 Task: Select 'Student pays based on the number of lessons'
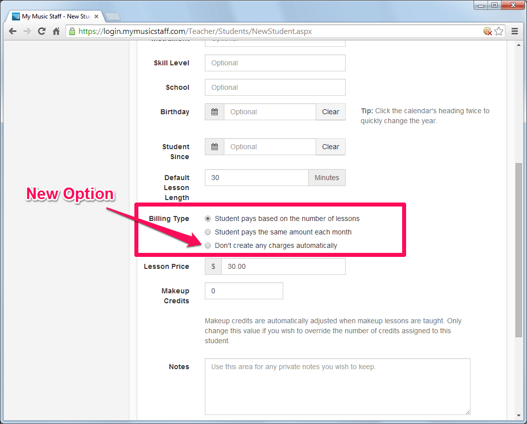point(208,218)
